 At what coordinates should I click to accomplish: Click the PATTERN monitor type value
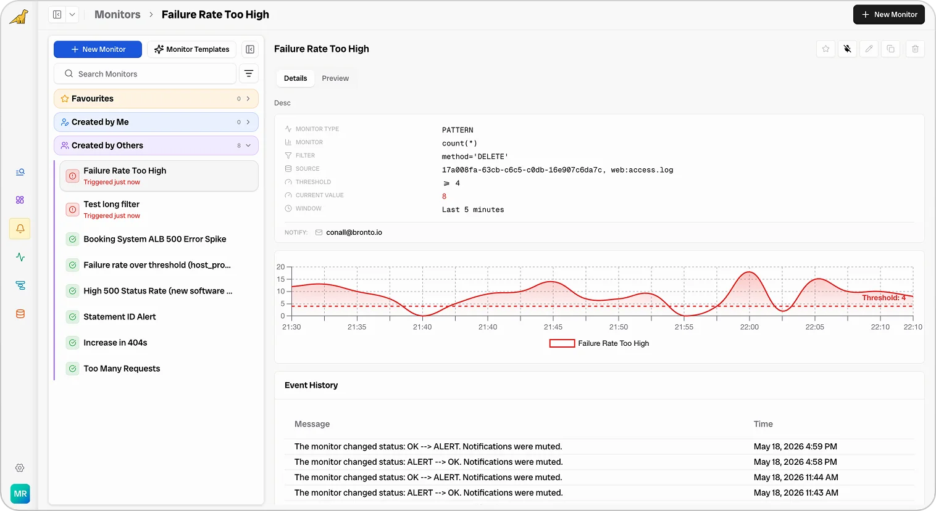458,130
